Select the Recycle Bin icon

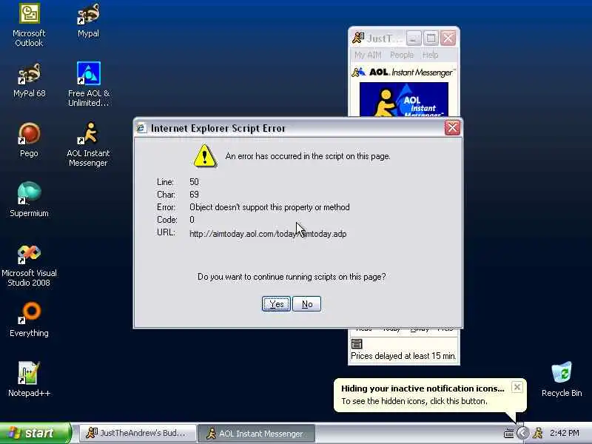pos(562,379)
